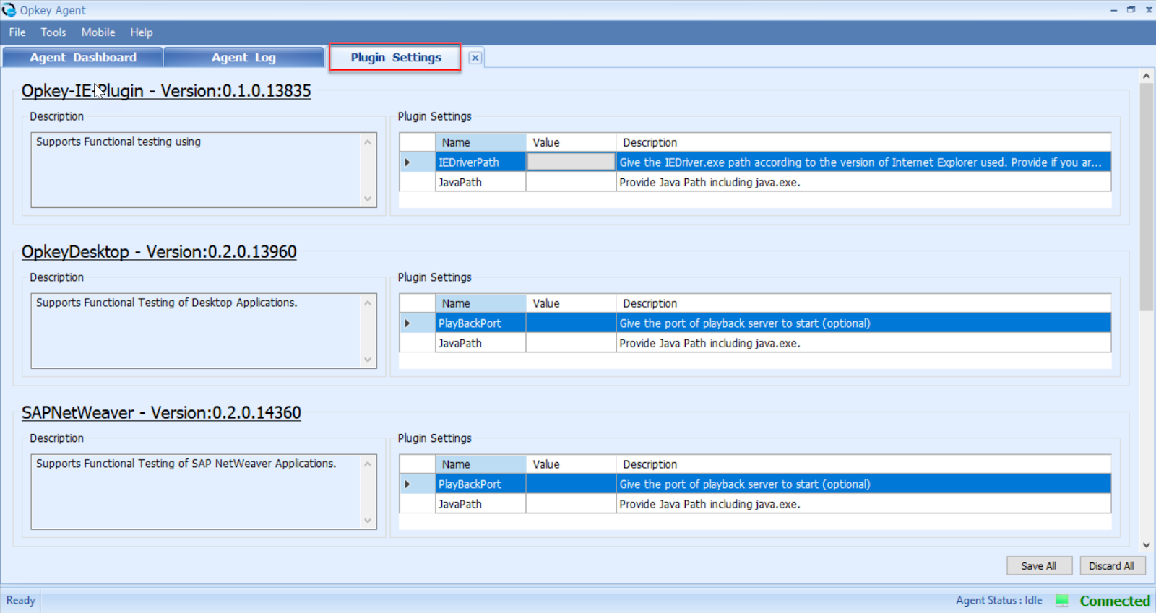
Task: Click Name column header in SAPNetWeaver table
Action: pos(481,465)
